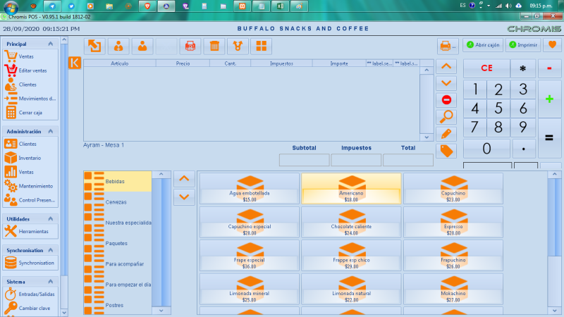Image resolution: width=564 pixels, height=317 pixels.
Task: Click the four-squares grid icon
Action: point(262,46)
